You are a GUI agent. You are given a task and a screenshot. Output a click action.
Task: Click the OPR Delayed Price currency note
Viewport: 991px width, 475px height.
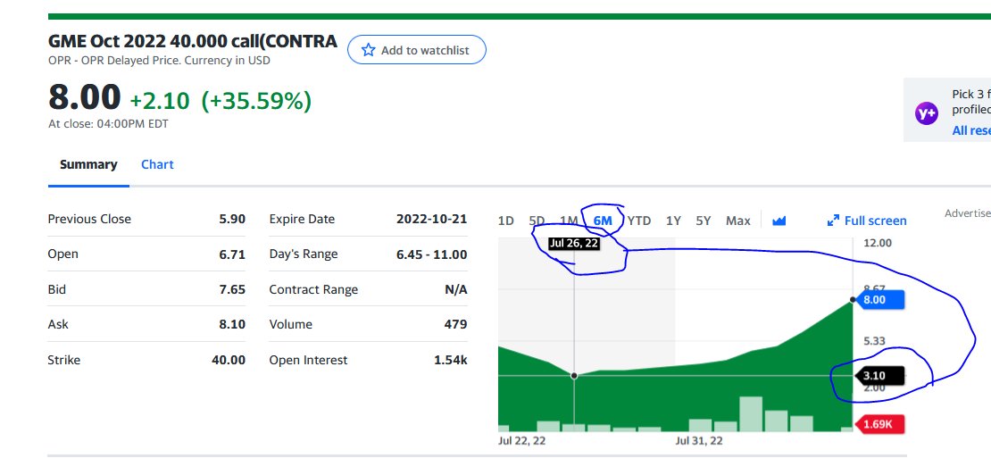[x=159, y=61]
